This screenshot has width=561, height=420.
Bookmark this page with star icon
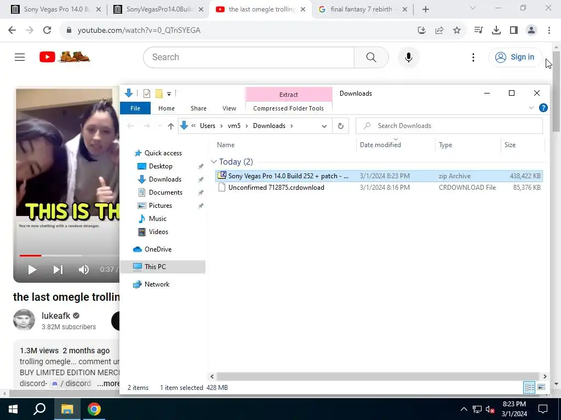[457, 31]
